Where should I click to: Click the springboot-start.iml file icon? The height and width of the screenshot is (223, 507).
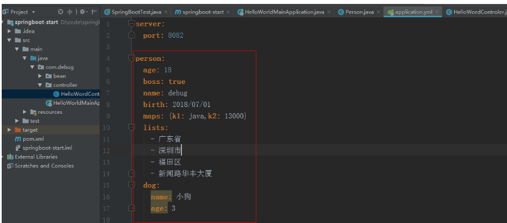[18, 148]
